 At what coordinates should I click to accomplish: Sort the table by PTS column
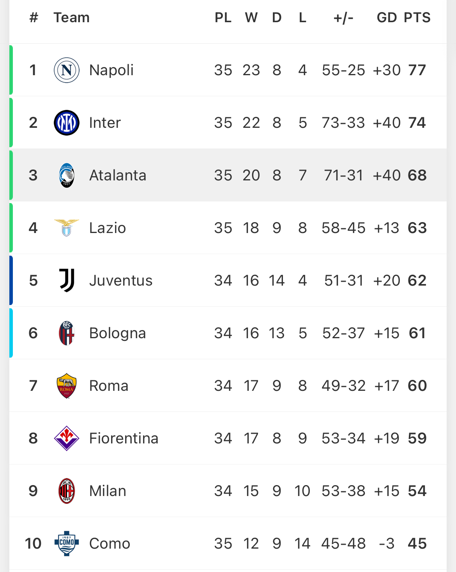point(417,18)
